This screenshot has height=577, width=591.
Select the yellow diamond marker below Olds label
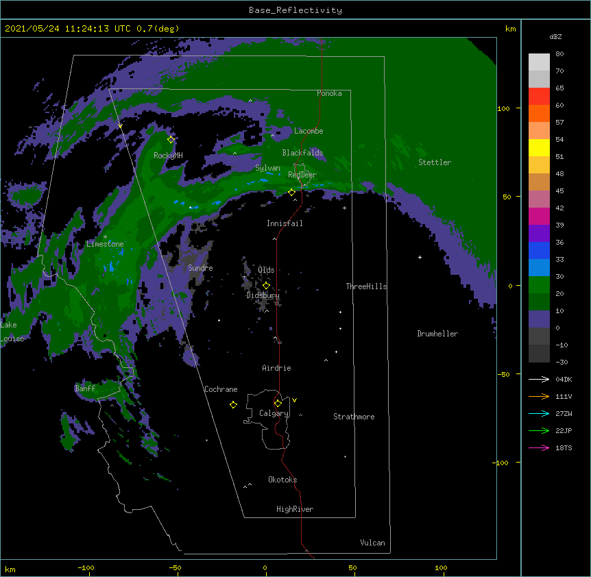click(x=266, y=286)
